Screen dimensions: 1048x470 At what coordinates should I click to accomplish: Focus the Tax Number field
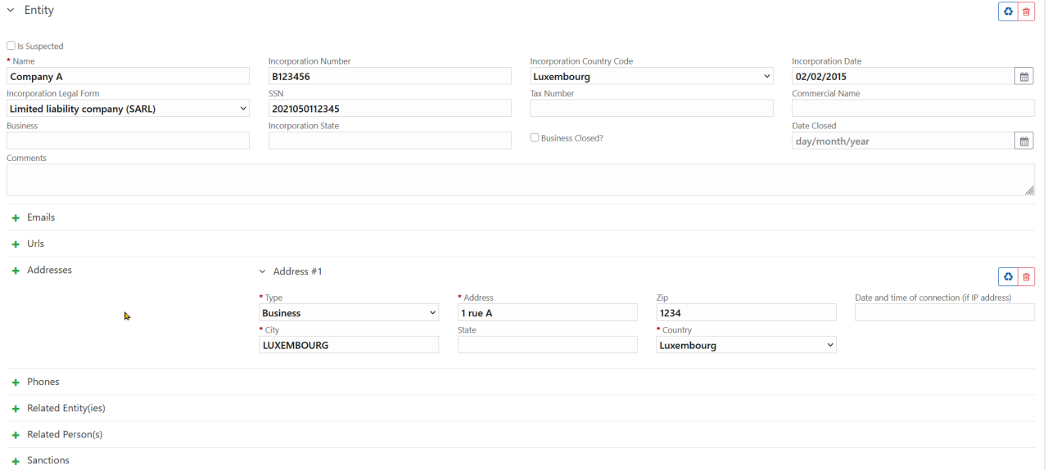pos(652,109)
